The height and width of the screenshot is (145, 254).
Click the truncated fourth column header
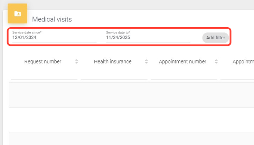[243, 62]
